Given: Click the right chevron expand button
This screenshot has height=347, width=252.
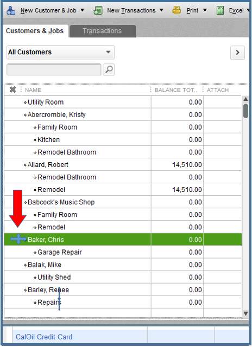Looking at the screenshot, I should tap(237, 53).
